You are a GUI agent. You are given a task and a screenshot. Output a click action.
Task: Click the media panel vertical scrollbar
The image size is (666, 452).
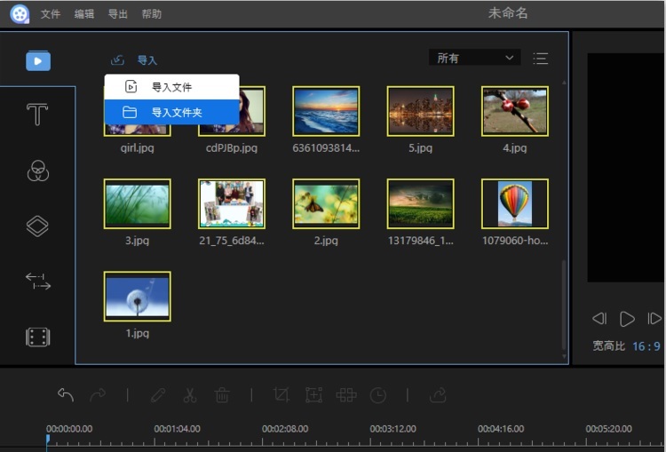(x=563, y=302)
